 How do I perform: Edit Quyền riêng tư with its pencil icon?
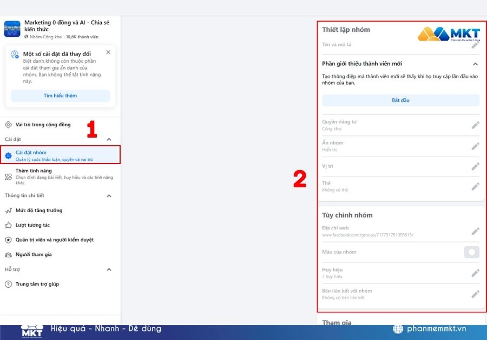point(475,125)
